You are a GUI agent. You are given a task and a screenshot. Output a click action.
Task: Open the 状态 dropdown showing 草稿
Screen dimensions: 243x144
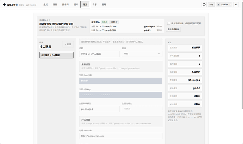click(x=142, y=54)
